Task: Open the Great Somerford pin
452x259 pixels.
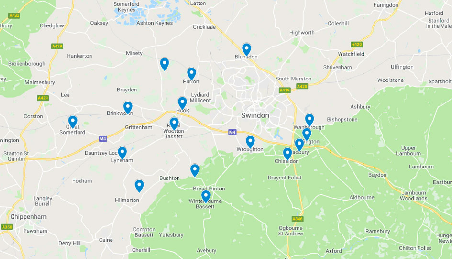Action: click(73, 122)
